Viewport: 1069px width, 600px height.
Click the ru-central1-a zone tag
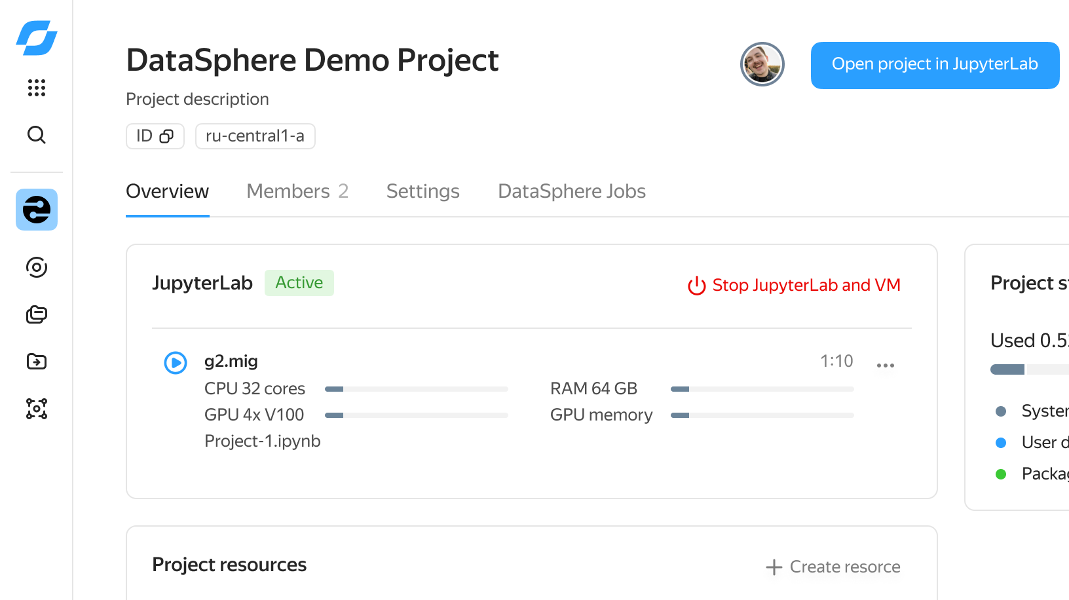tap(255, 136)
